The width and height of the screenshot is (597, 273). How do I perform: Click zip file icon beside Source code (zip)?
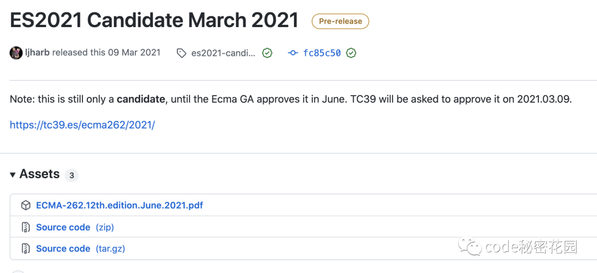[x=25, y=227]
